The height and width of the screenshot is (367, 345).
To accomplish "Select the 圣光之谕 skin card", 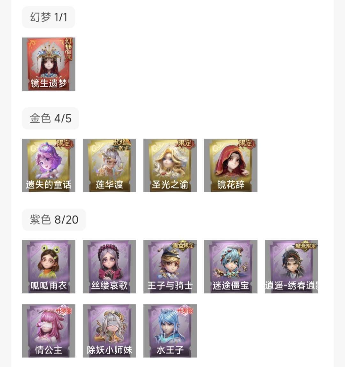I will click(170, 165).
